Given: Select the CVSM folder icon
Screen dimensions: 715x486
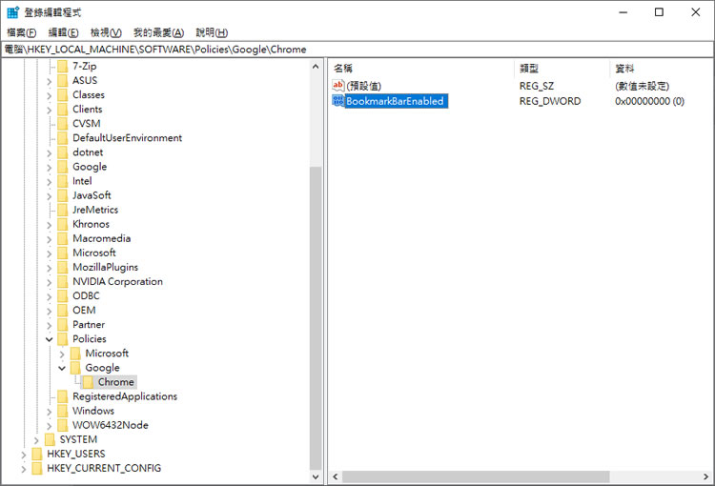Looking at the screenshot, I should [63, 124].
